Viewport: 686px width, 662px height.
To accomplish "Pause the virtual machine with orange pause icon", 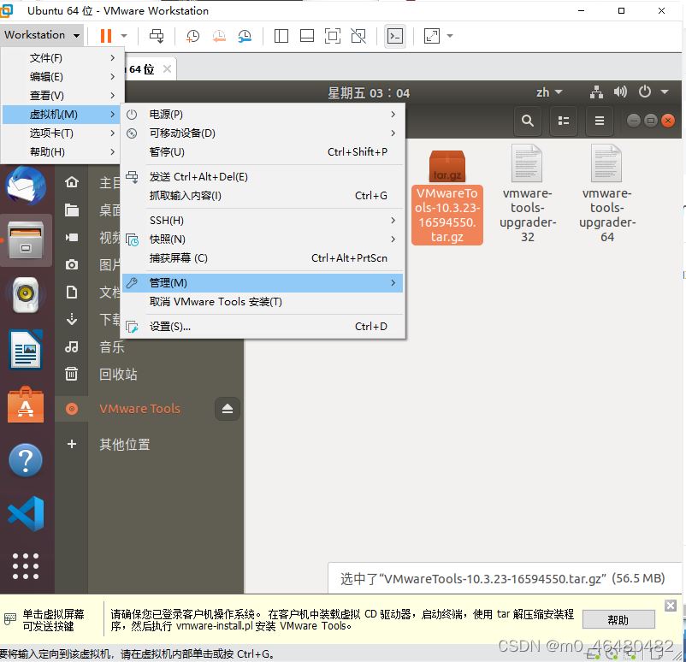I will point(106,35).
